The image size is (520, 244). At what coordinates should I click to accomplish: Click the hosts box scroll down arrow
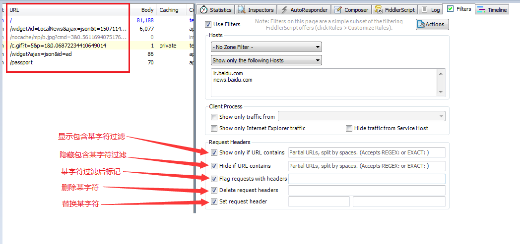441,92
